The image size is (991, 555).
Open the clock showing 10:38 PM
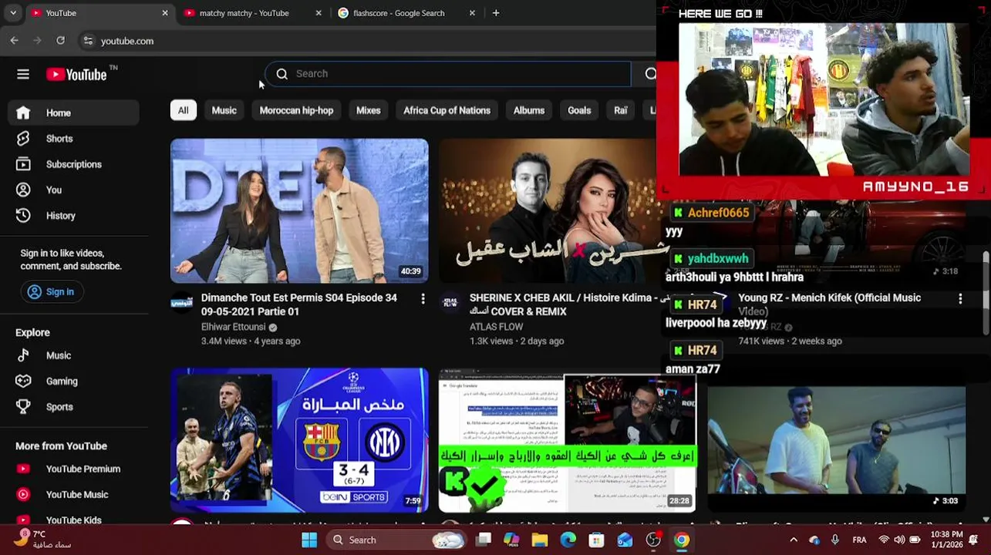coord(946,540)
